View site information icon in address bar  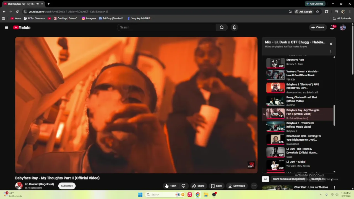coord(25,12)
